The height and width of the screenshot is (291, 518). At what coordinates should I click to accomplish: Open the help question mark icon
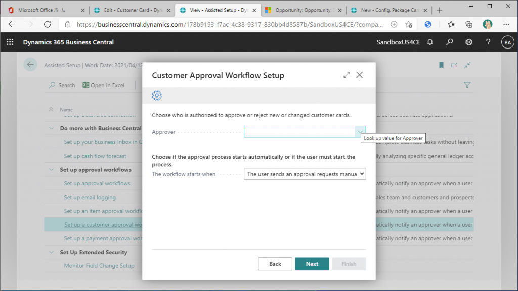488,42
